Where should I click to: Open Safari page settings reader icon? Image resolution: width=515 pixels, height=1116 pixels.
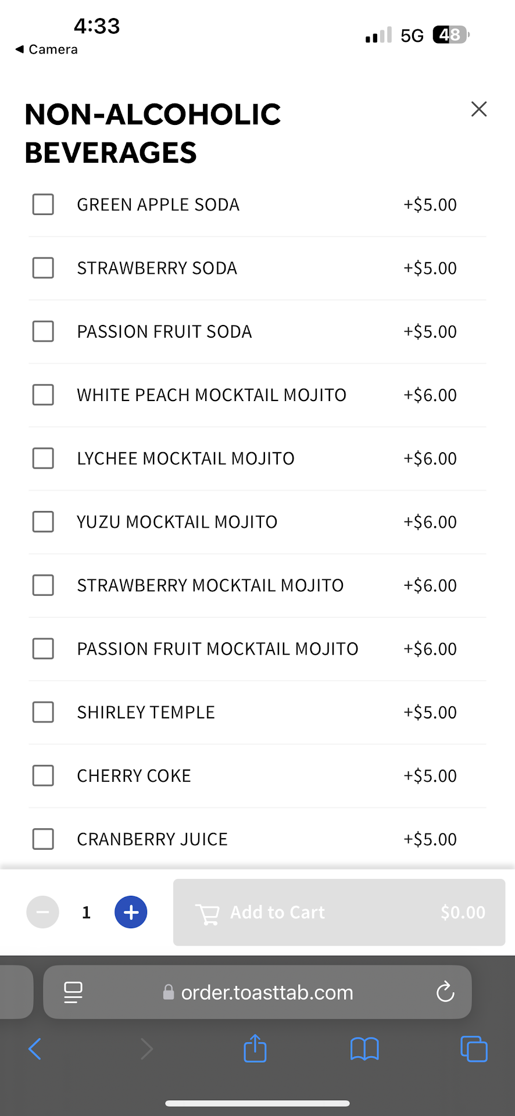pyautogui.click(x=73, y=992)
